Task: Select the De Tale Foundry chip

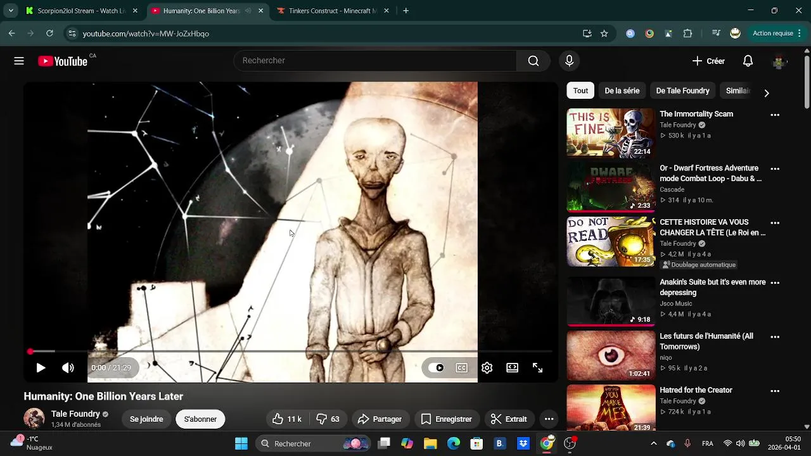Action: [x=682, y=91]
